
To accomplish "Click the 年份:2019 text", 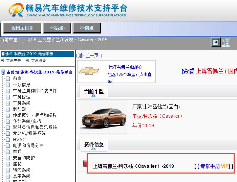I will [x=143, y=126].
